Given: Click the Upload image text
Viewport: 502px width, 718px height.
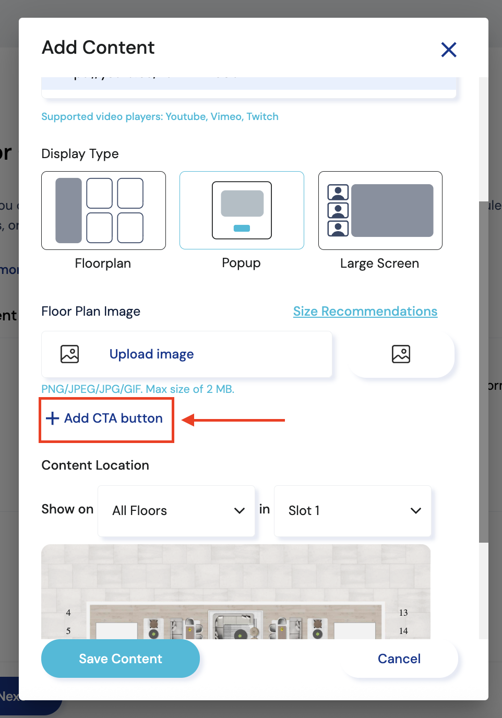Looking at the screenshot, I should point(151,354).
